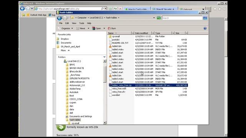Select postdict file
This screenshot has height=138, width=246.
pyautogui.click(x=116, y=40)
